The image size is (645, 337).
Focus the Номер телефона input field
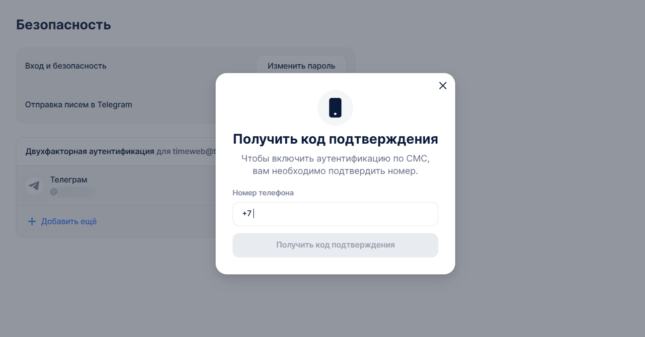tap(343, 214)
